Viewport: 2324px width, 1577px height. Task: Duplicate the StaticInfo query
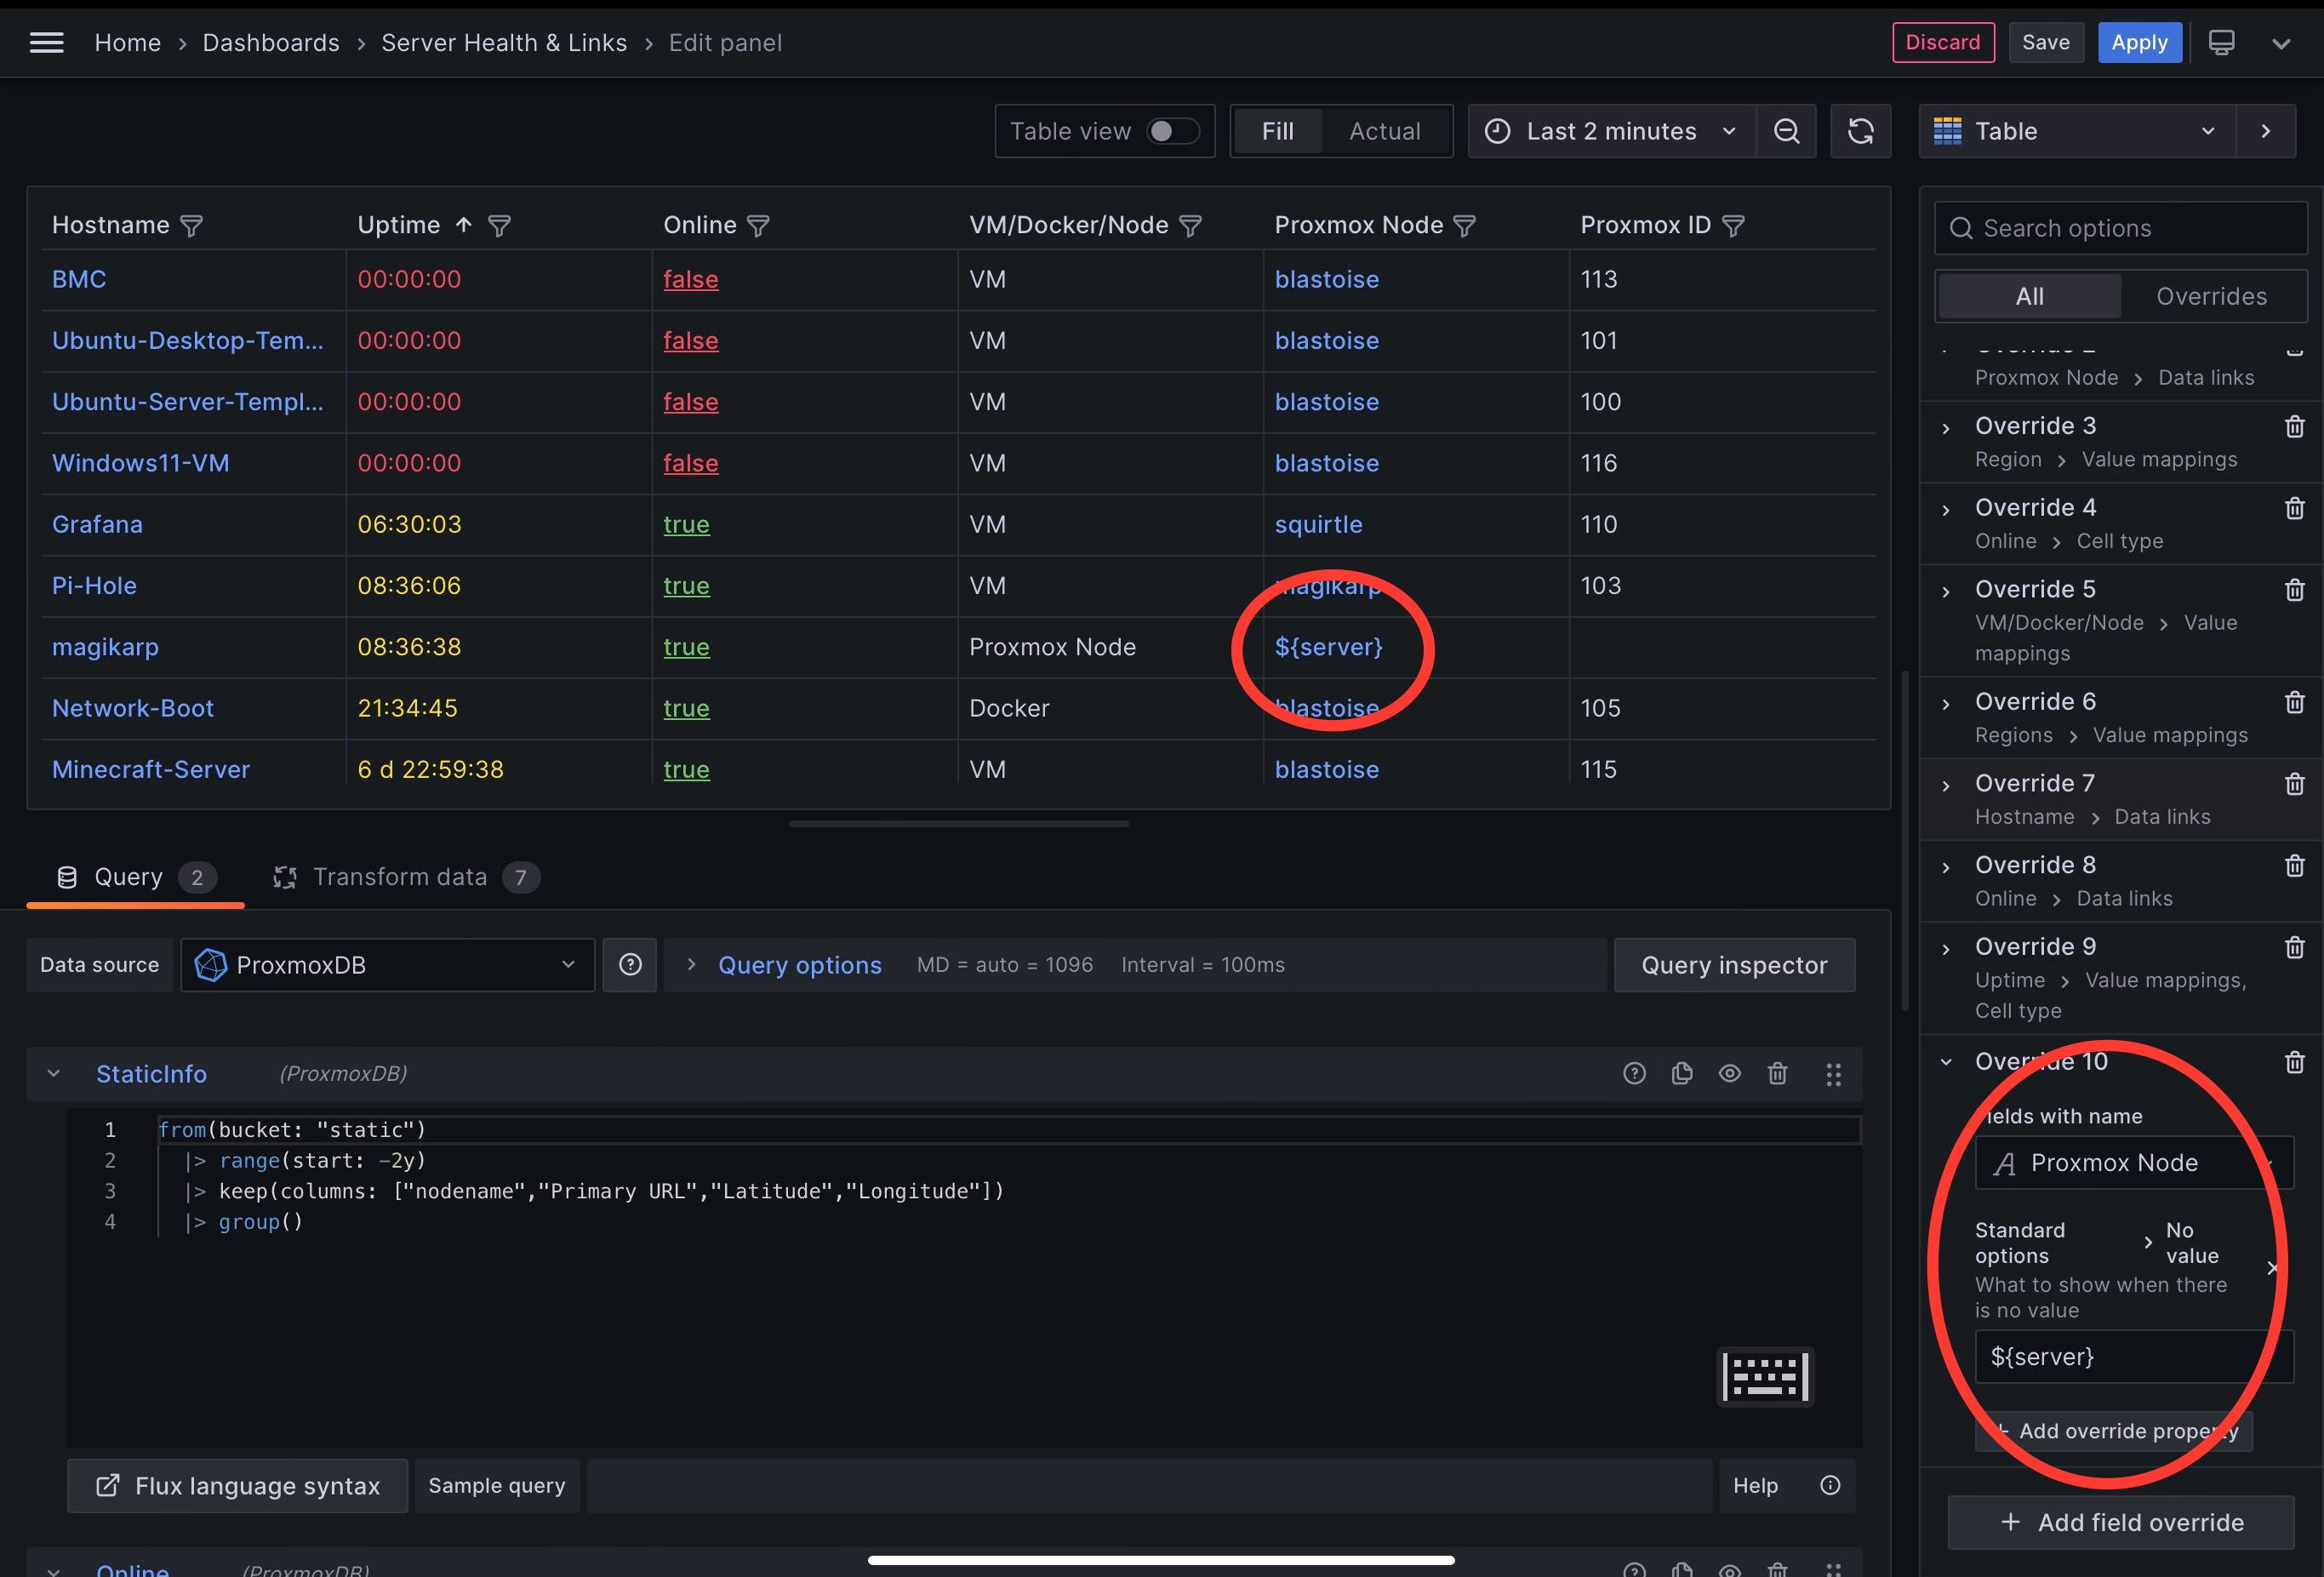[1682, 1074]
